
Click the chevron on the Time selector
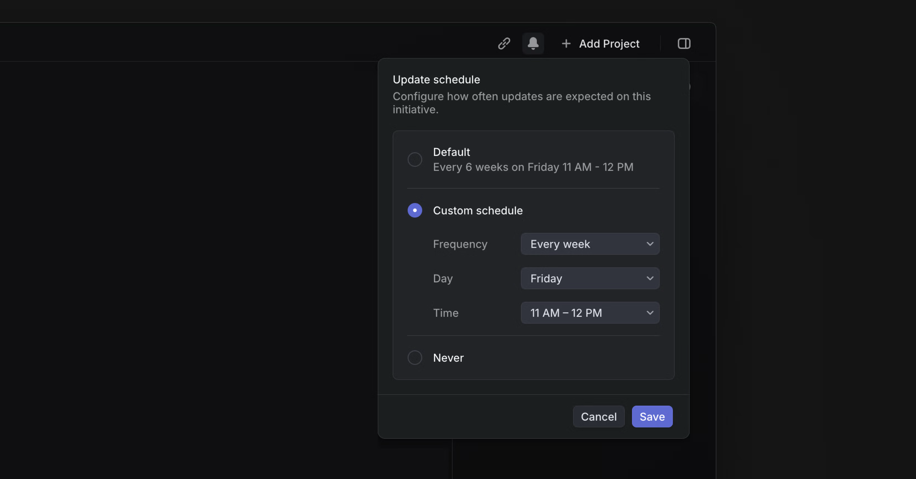650,313
